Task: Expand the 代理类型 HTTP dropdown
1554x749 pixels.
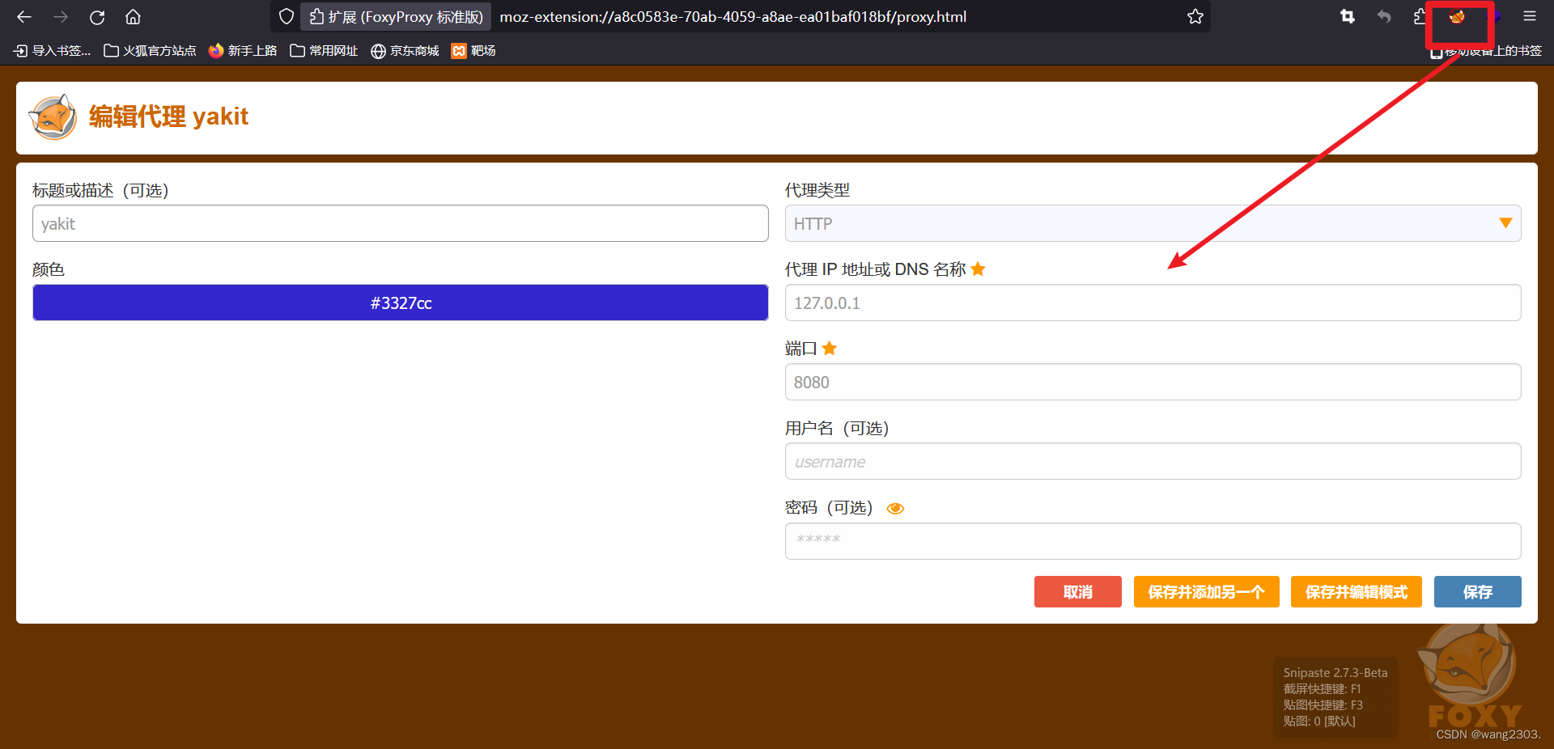Action: click(1153, 223)
